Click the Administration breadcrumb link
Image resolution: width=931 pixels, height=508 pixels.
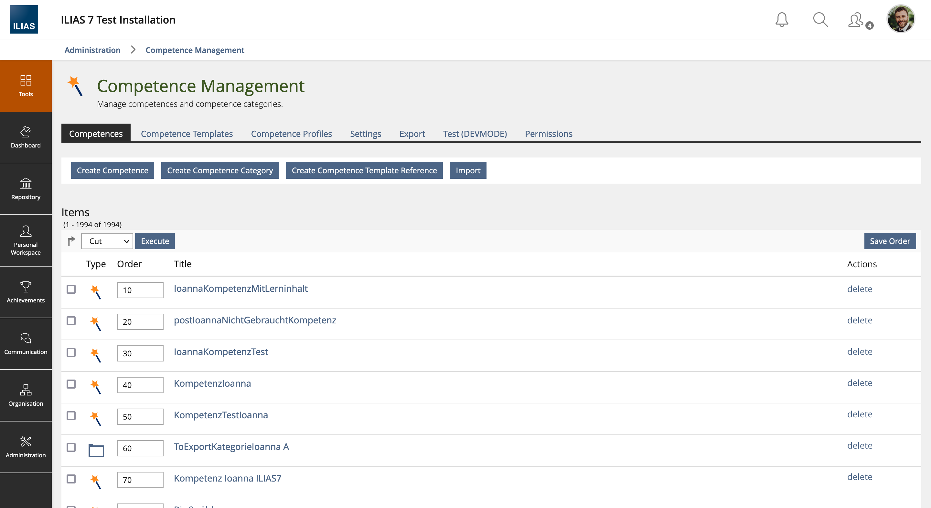click(92, 50)
